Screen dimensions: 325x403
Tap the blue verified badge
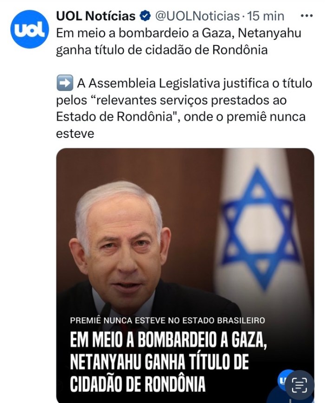[145, 16]
